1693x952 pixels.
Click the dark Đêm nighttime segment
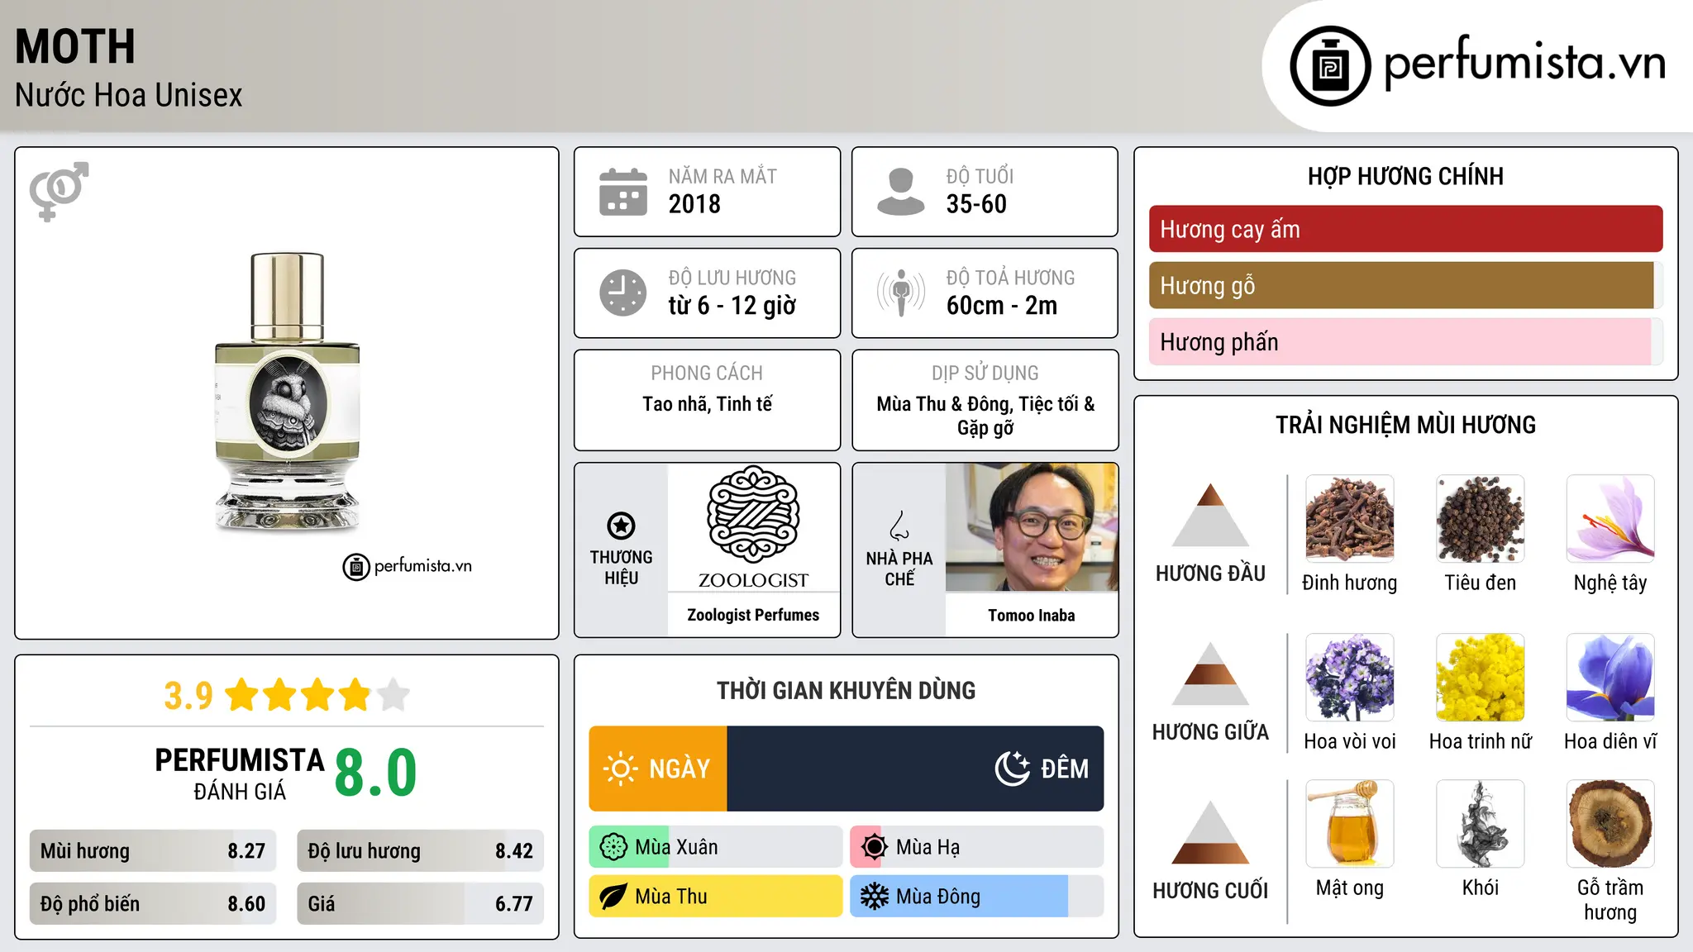point(915,769)
